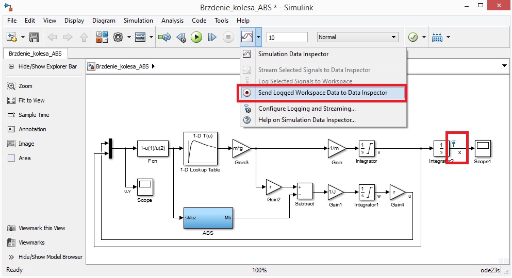This screenshot has height=278, width=512.
Task: Select the Fcn block
Action: click(x=153, y=149)
